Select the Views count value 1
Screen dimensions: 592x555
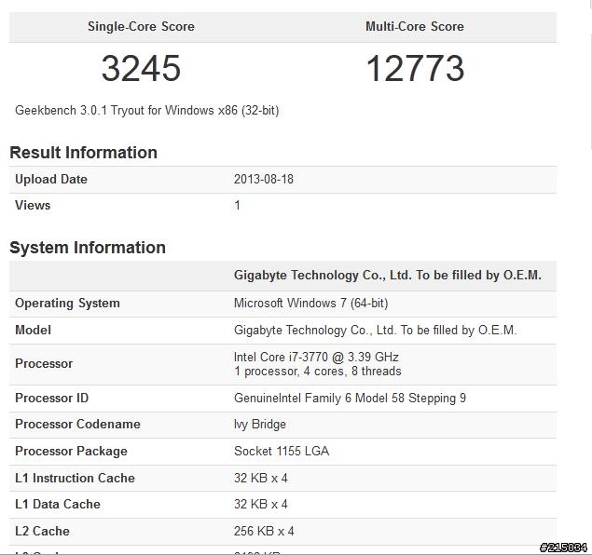(237, 206)
